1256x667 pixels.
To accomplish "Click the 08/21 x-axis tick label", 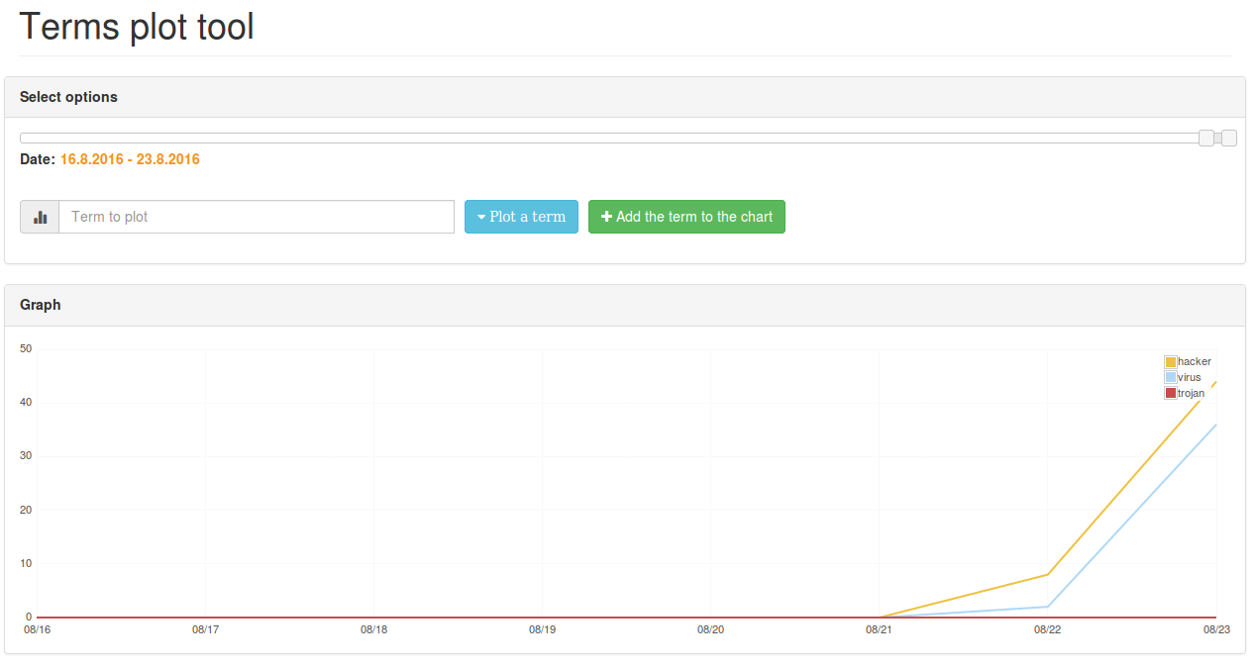I will point(879,629).
